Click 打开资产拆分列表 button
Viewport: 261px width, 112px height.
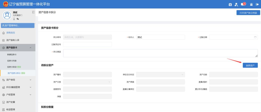[x=248, y=13]
